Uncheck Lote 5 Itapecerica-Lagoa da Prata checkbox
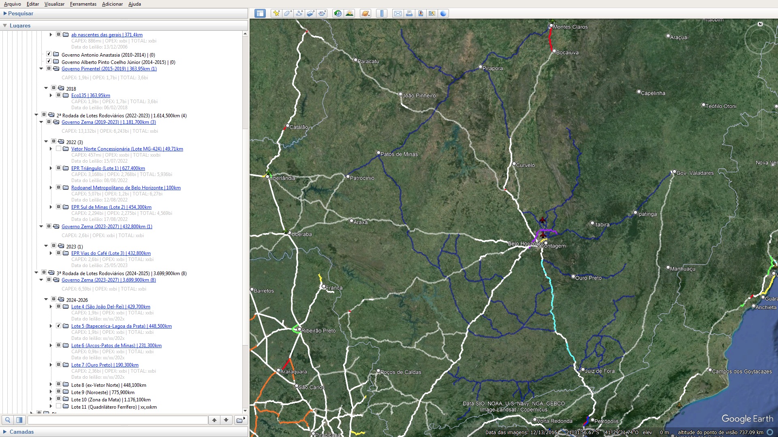The image size is (778, 437). (59, 326)
